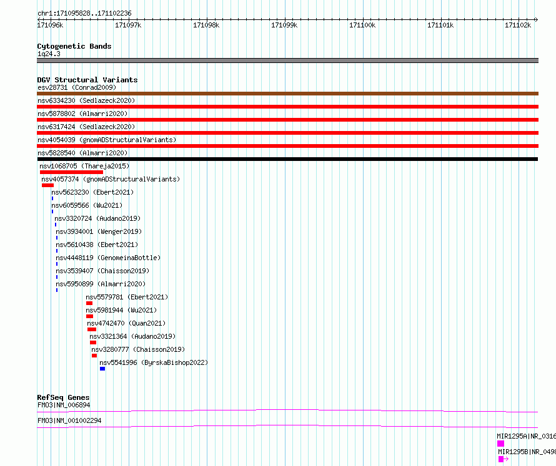Screen dimensions: 556x466
Task: Click the 171096k ruler position
Action: [51, 25]
